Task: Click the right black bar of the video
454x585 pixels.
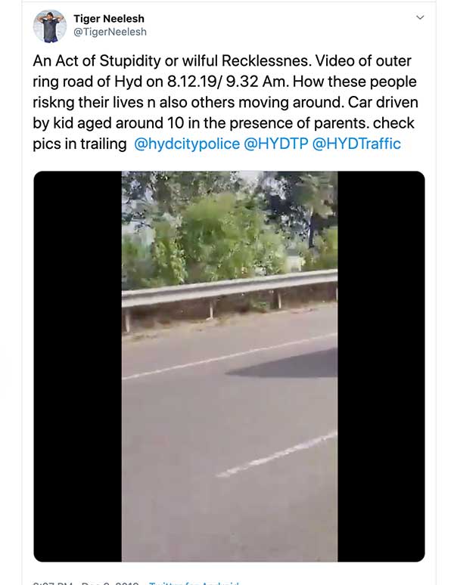Action: tap(381, 366)
